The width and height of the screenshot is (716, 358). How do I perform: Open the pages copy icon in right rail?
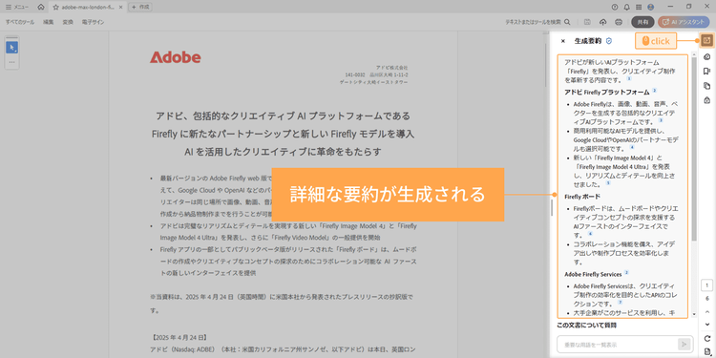pos(706,86)
